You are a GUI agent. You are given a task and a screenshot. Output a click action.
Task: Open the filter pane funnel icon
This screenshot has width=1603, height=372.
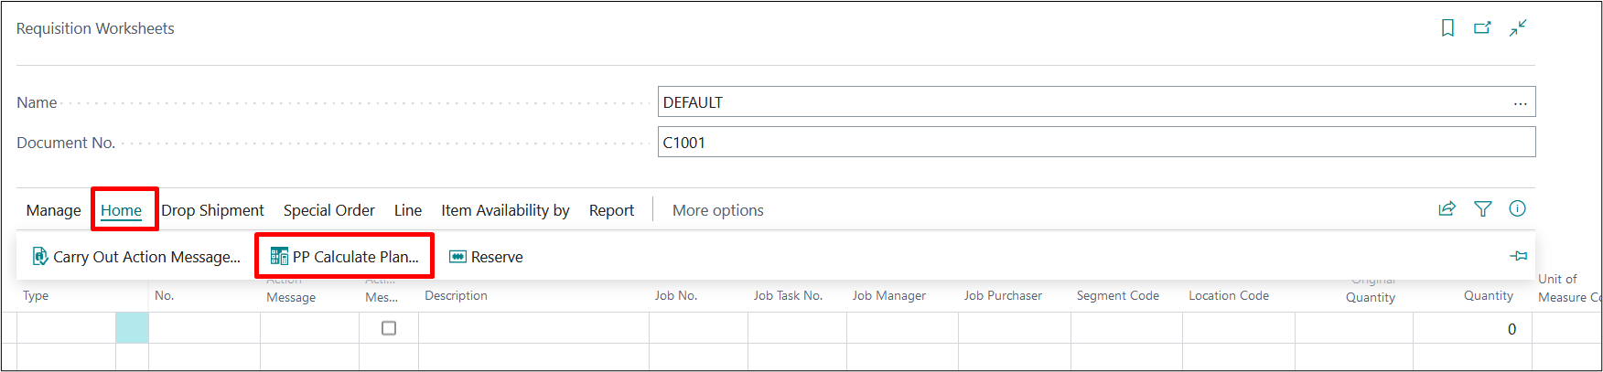tap(1482, 209)
